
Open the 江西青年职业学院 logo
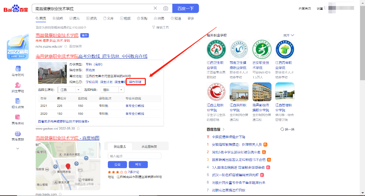click(285, 49)
